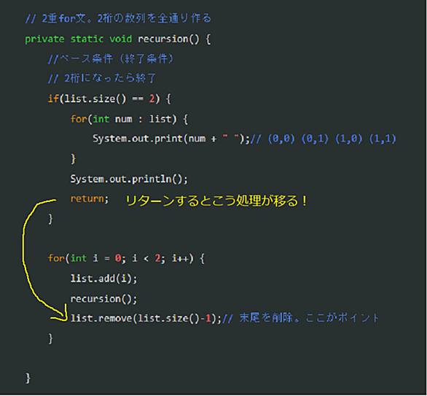Image resolution: width=427 pixels, height=396 pixels.
Task: Click the System.out.println(); statement
Action: tap(129, 179)
